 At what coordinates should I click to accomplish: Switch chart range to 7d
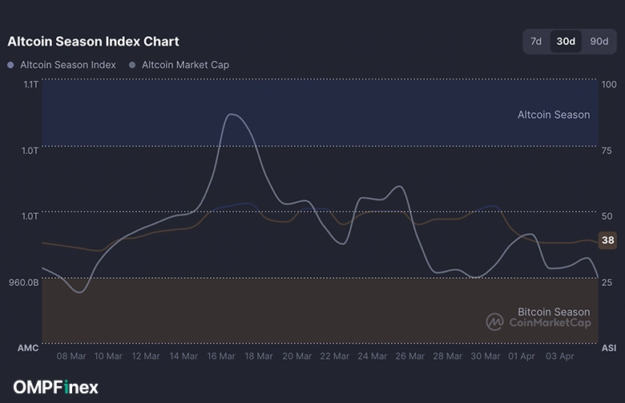point(536,42)
